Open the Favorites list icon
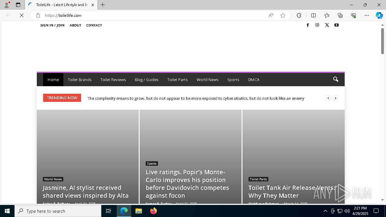 point(327,15)
